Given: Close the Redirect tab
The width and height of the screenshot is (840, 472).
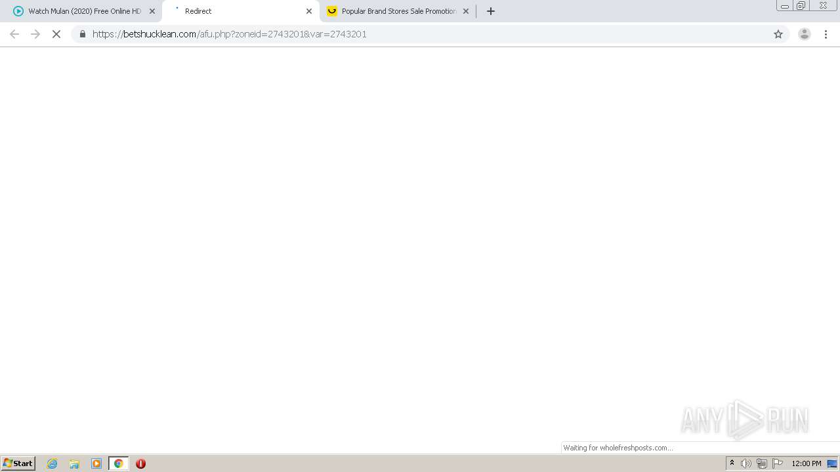Looking at the screenshot, I should (309, 11).
